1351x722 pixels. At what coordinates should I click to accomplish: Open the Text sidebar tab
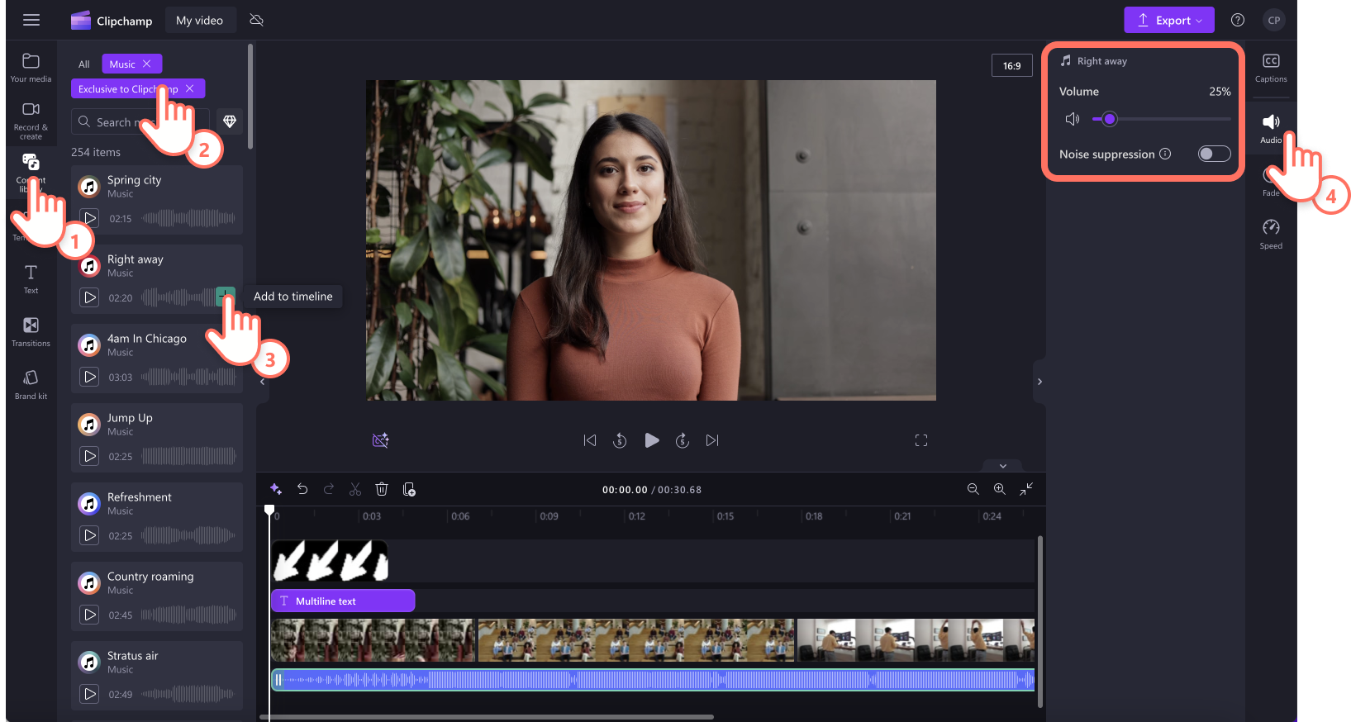pos(31,279)
